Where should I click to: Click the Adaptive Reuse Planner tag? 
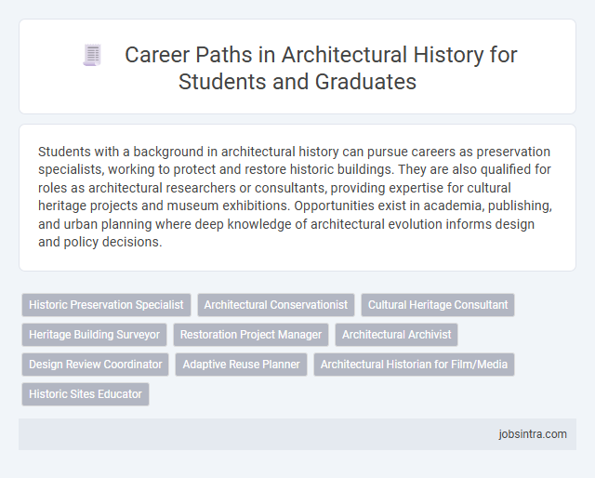coord(242,365)
